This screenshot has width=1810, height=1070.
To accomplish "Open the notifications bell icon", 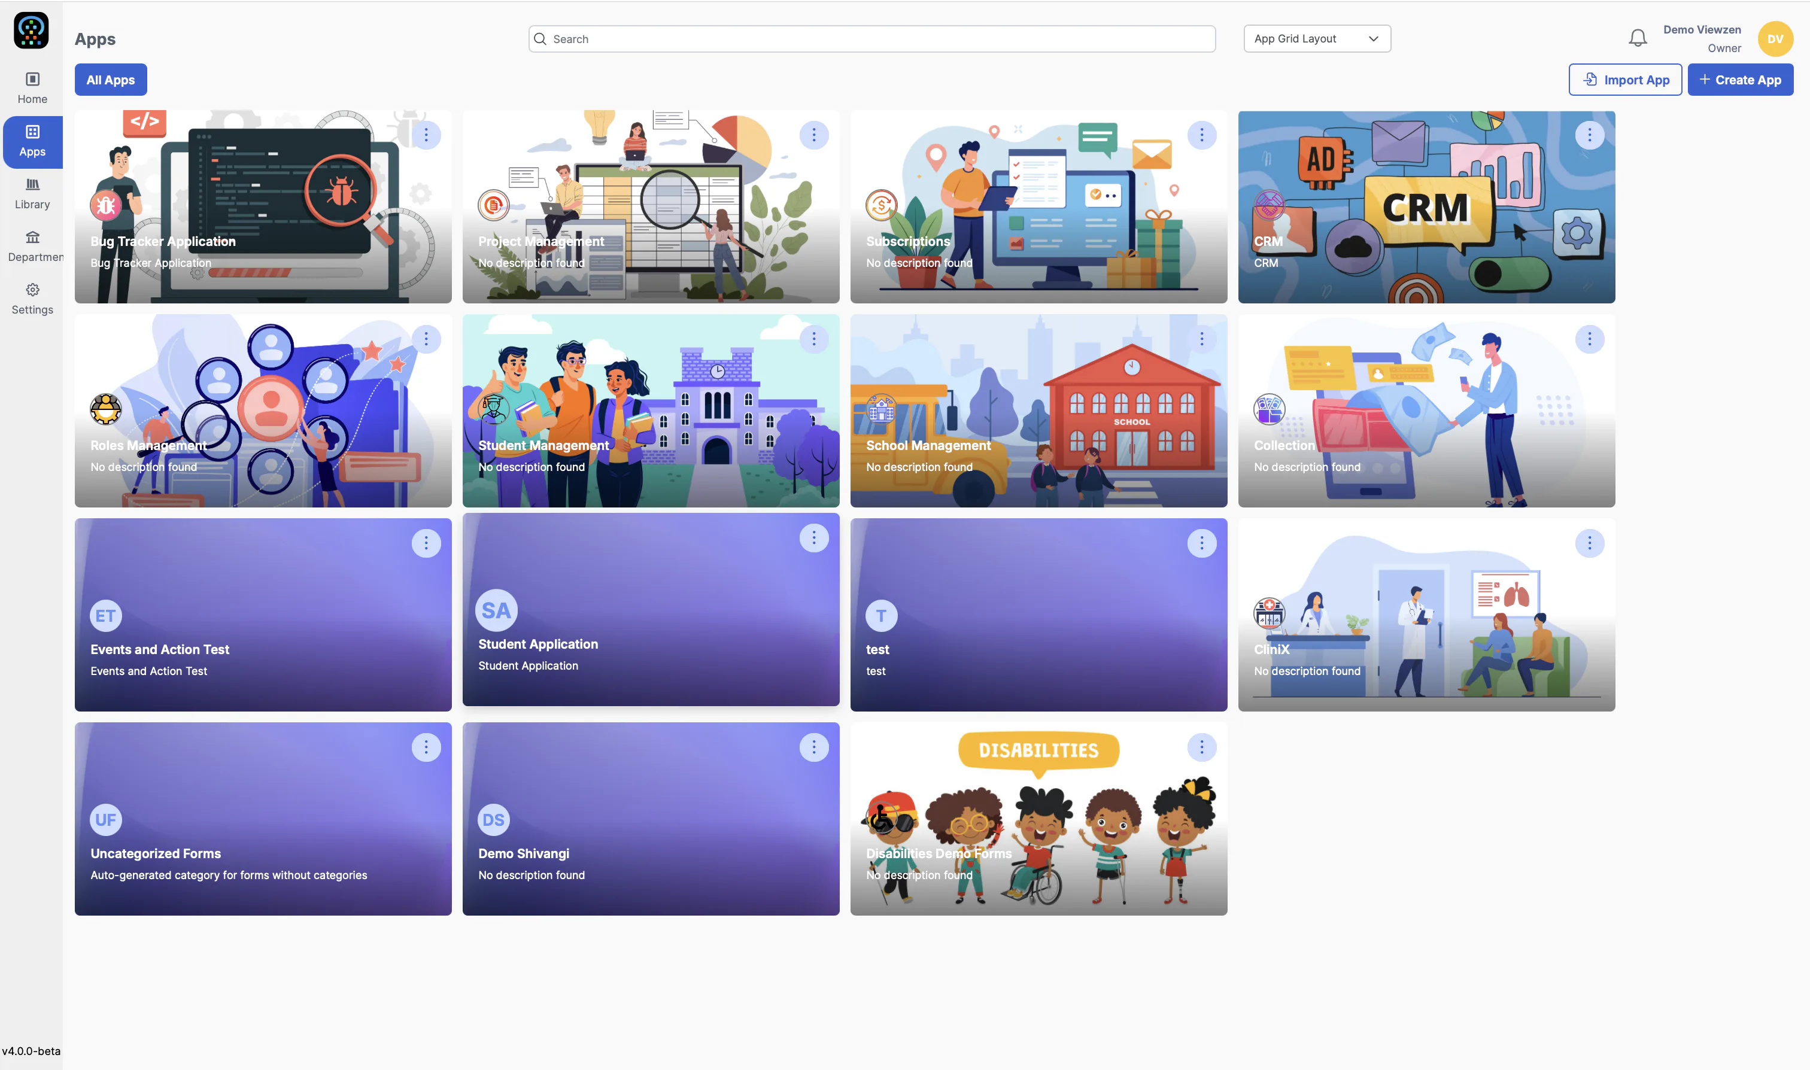I will point(1638,38).
